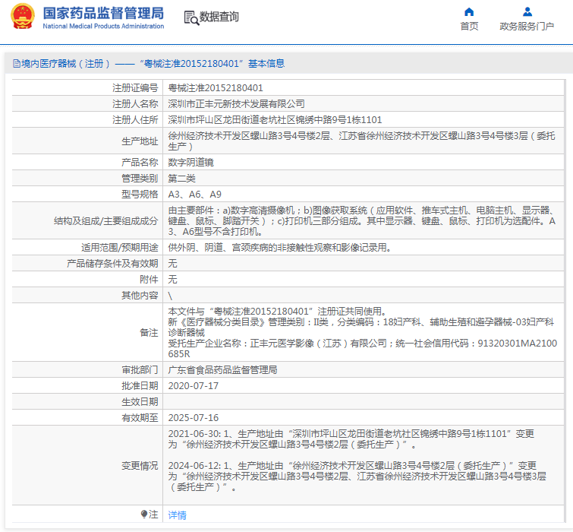The width and height of the screenshot is (573, 532).
Task: Open the 数据查询 search icon
Action: coord(191,17)
